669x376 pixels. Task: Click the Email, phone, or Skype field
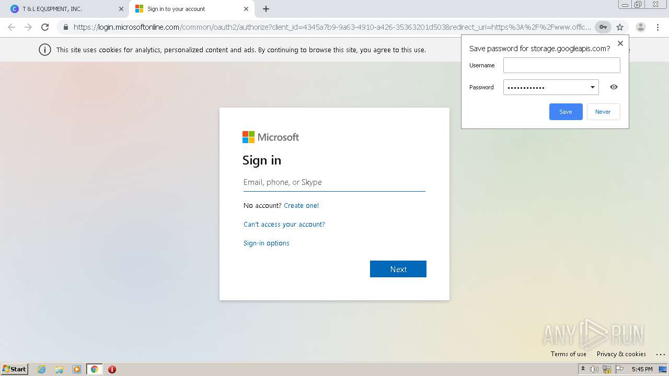(x=334, y=182)
